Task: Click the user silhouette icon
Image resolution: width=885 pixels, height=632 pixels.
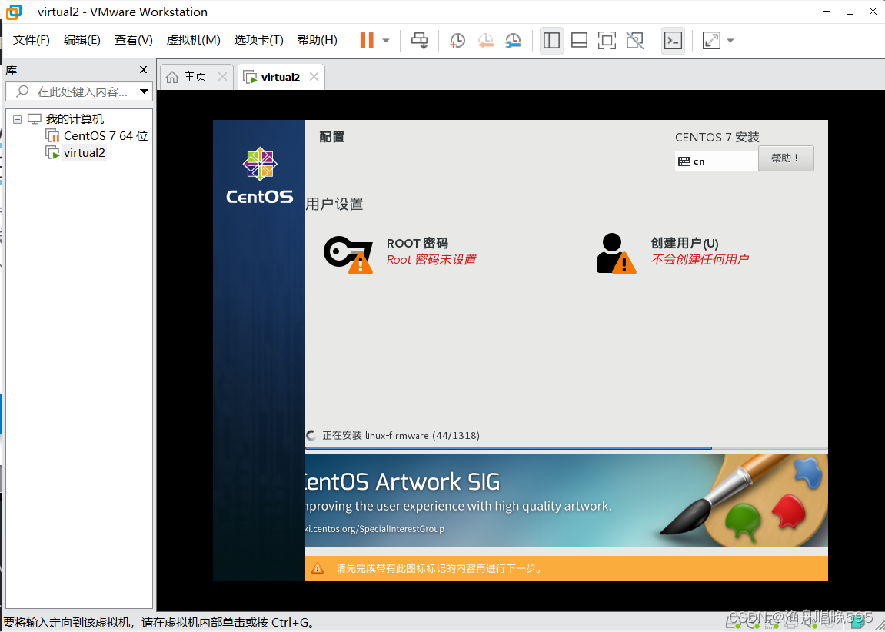Action: pyautogui.click(x=616, y=254)
